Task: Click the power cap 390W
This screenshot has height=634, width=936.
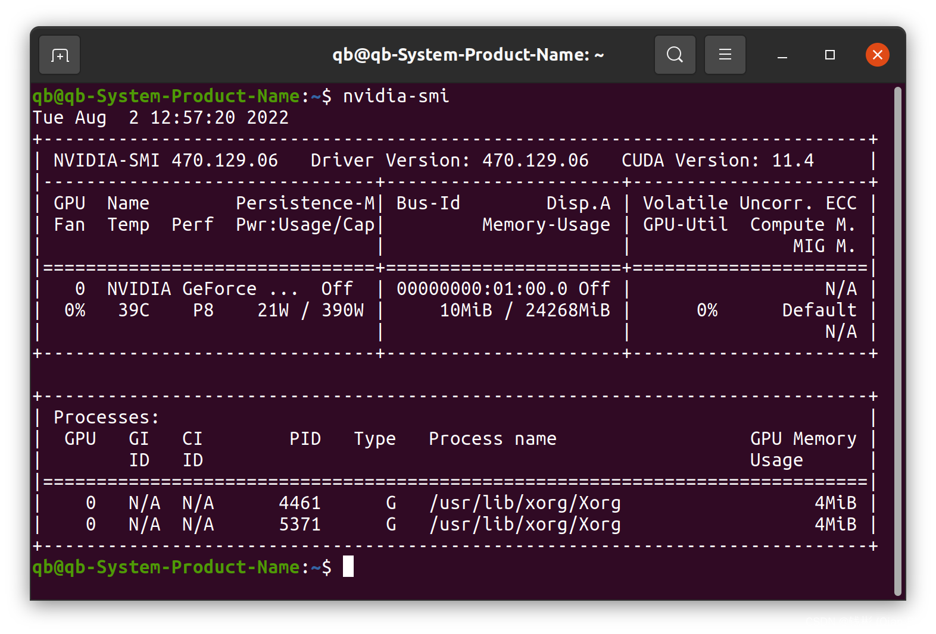Action: coord(342,310)
